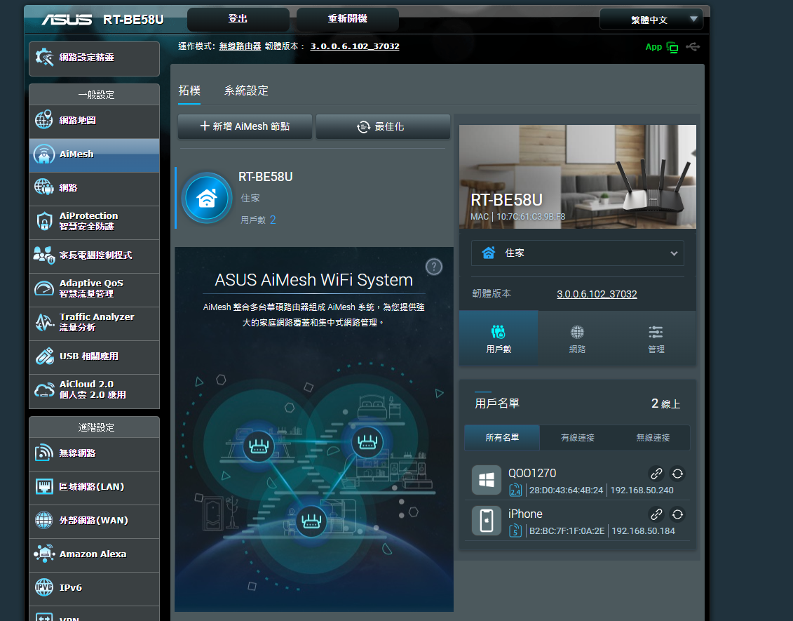This screenshot has height=621, width=793.
Task: Open the 網路設定精靈 setup wizard
Action: pos(94,58)
